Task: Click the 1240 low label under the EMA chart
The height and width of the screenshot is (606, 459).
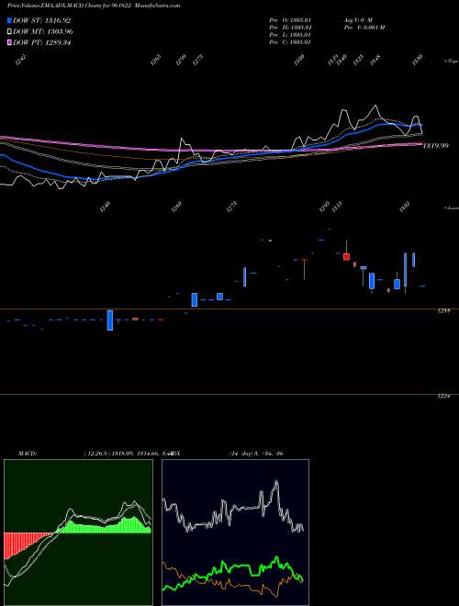Action: (x=105, y=207)
